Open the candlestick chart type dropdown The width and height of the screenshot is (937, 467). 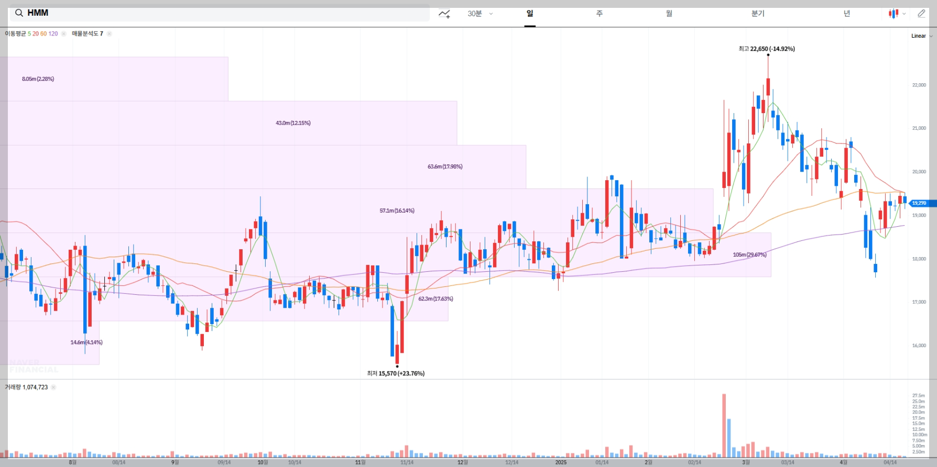[x=897, y=14]
